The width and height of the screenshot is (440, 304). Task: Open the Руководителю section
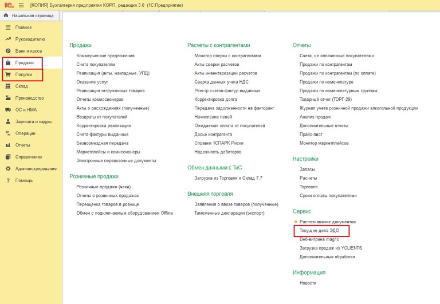pos(30,39)
